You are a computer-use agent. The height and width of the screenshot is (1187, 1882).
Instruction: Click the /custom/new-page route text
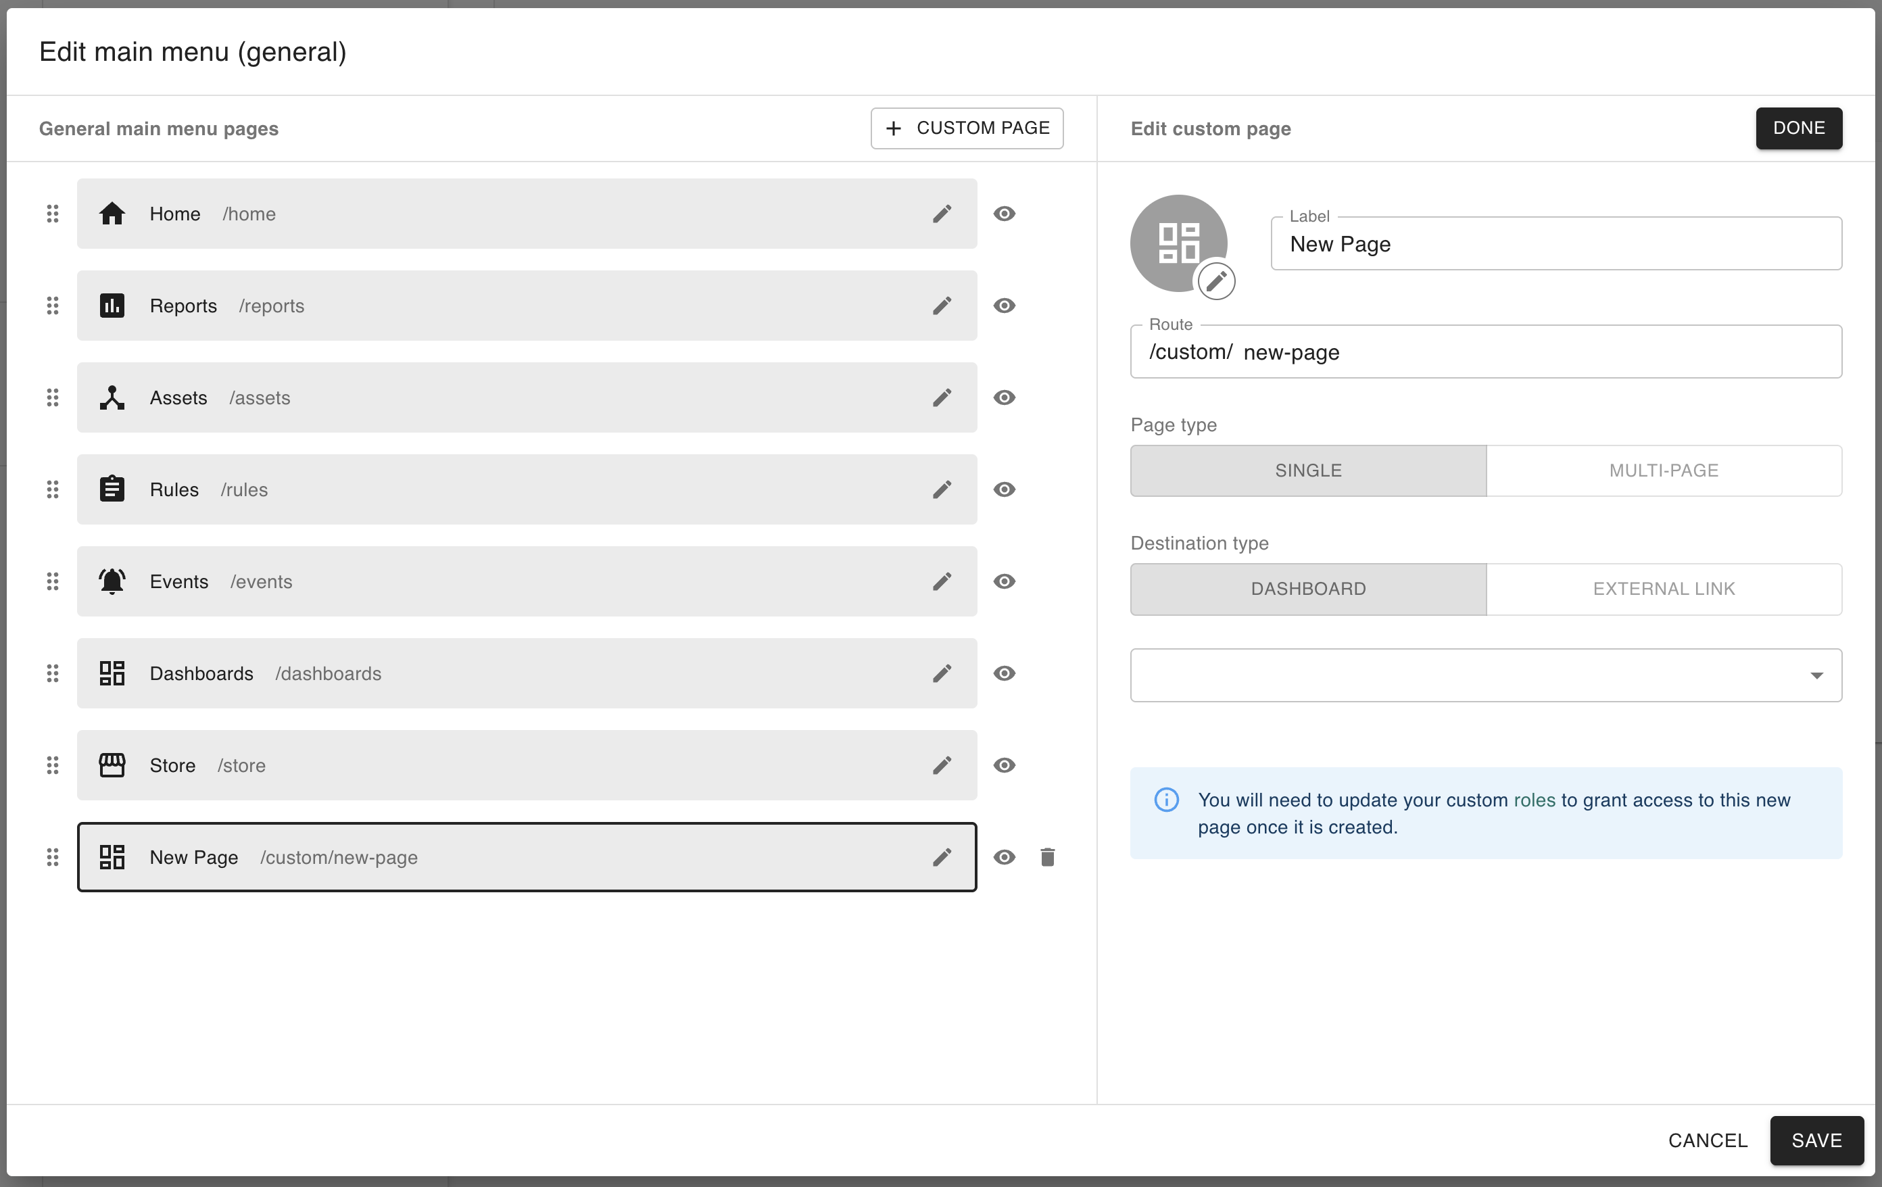[x=339, y=858]
